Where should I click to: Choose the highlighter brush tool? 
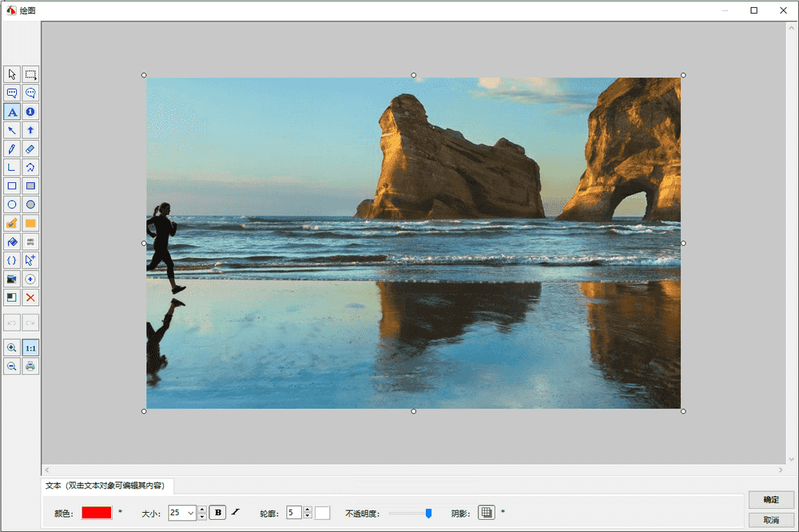[x=12, y=223]
